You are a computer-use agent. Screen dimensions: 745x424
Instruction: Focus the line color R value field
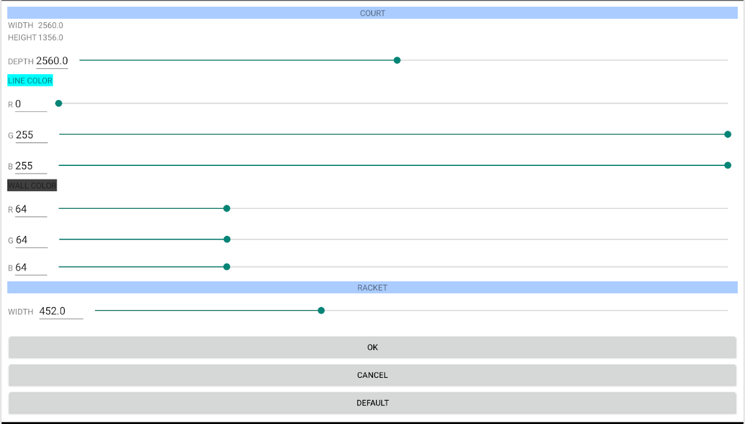31,104
